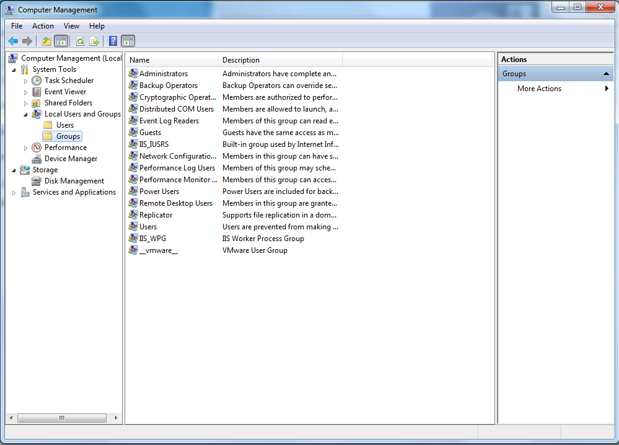
Task: Click the Forward arrow toolbar icon
Action: (27, 41)
